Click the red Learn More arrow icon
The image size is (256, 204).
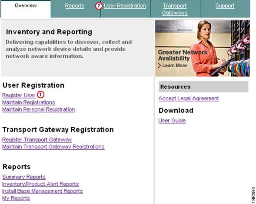coord(160,66)
